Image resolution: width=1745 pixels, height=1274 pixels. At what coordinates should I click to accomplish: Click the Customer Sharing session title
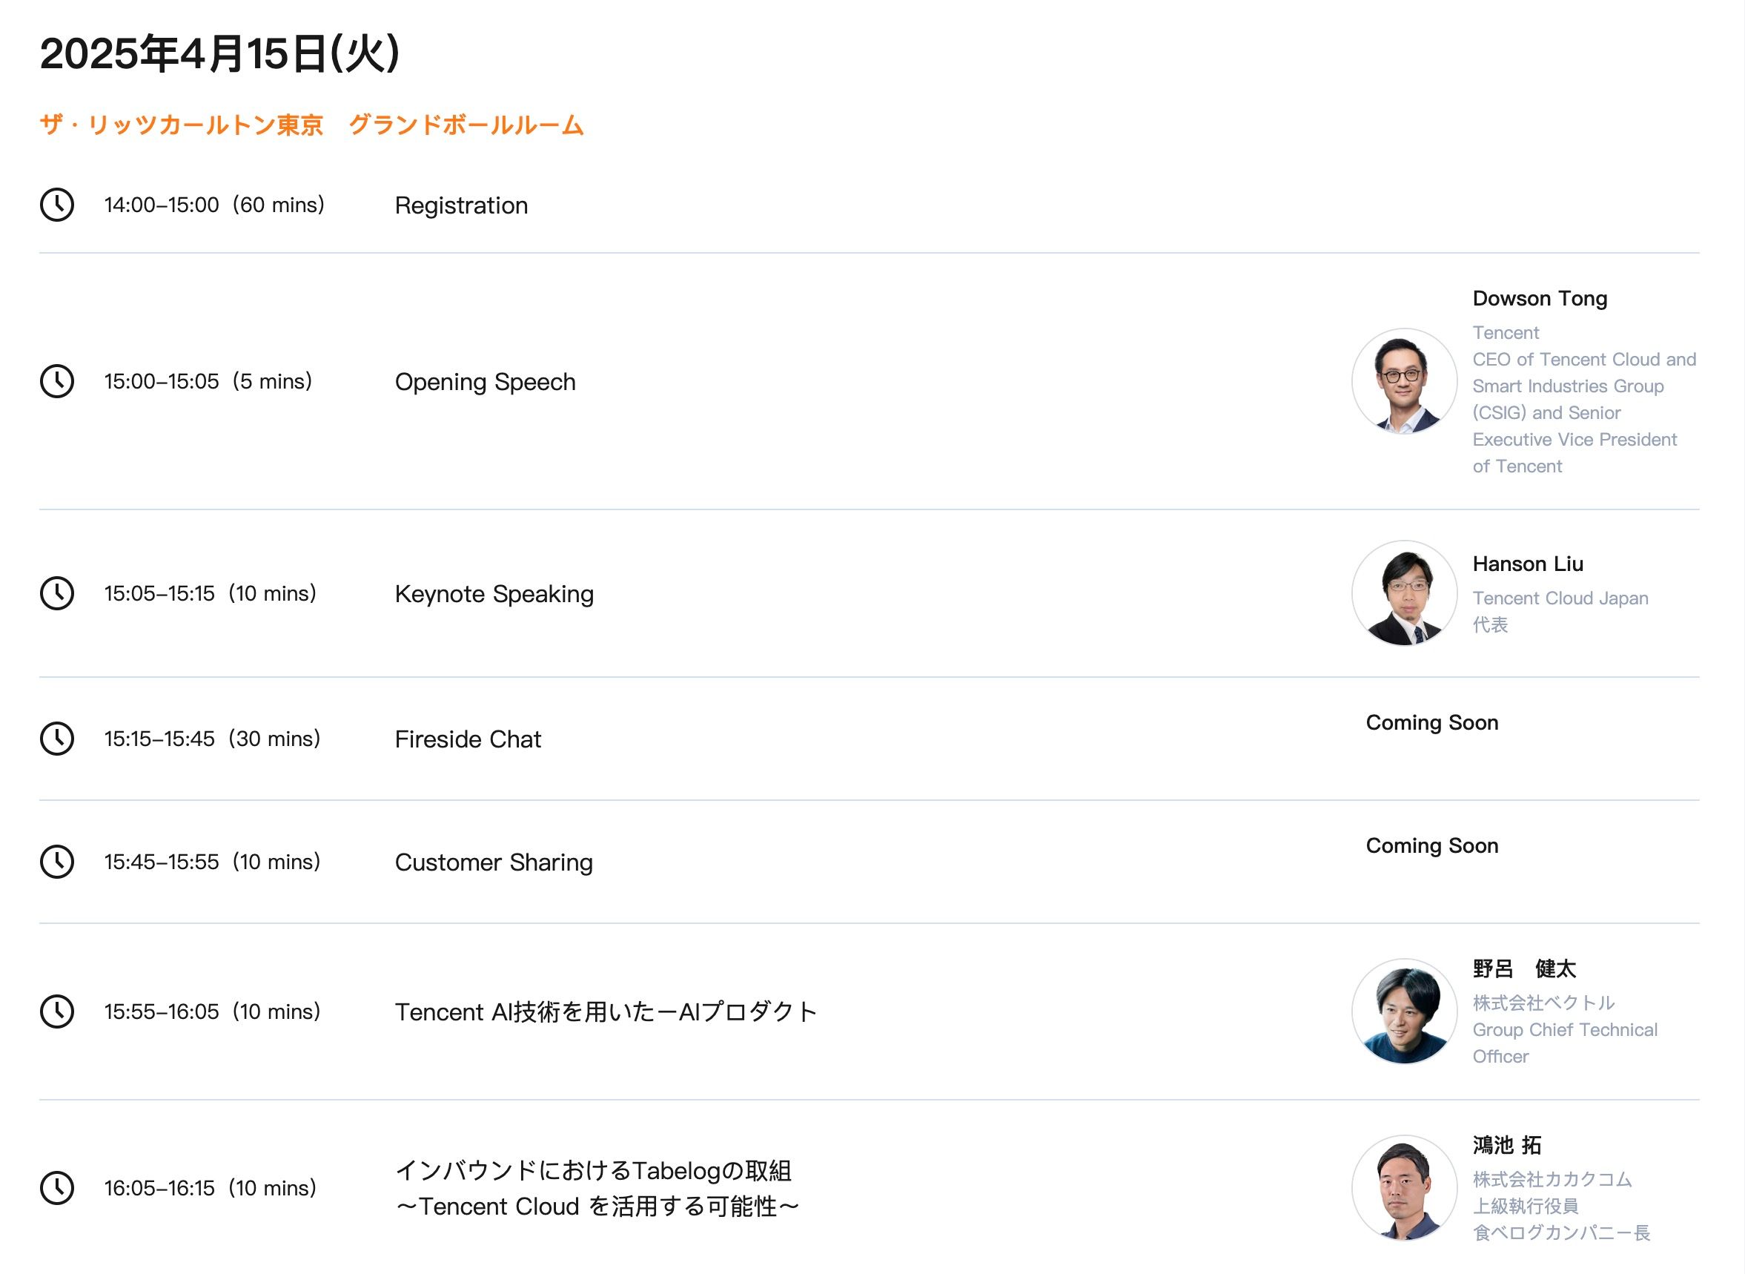point(493,862)
